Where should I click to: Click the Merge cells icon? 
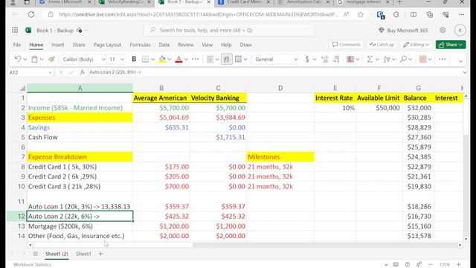[238, 60]
